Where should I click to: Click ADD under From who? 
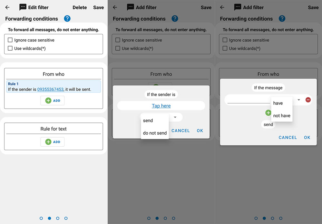pyautogui.click(x=52, y=101)
